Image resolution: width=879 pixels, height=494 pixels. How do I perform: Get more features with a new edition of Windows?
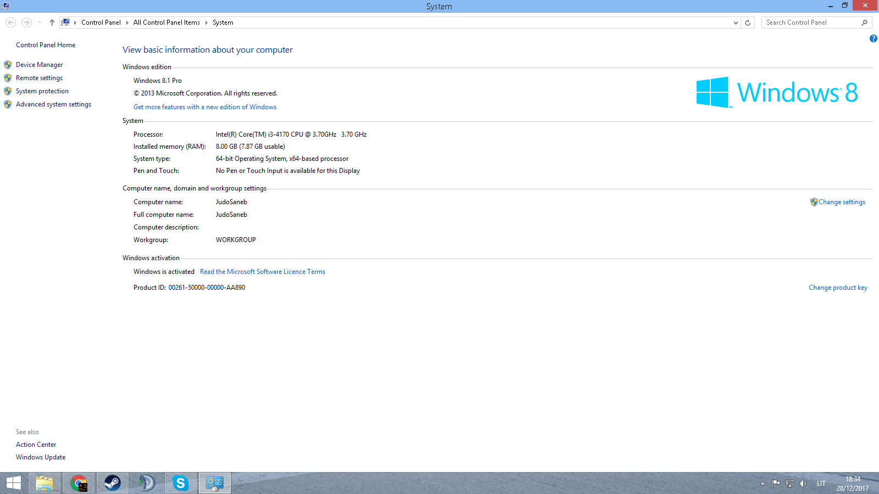(205, 107)
